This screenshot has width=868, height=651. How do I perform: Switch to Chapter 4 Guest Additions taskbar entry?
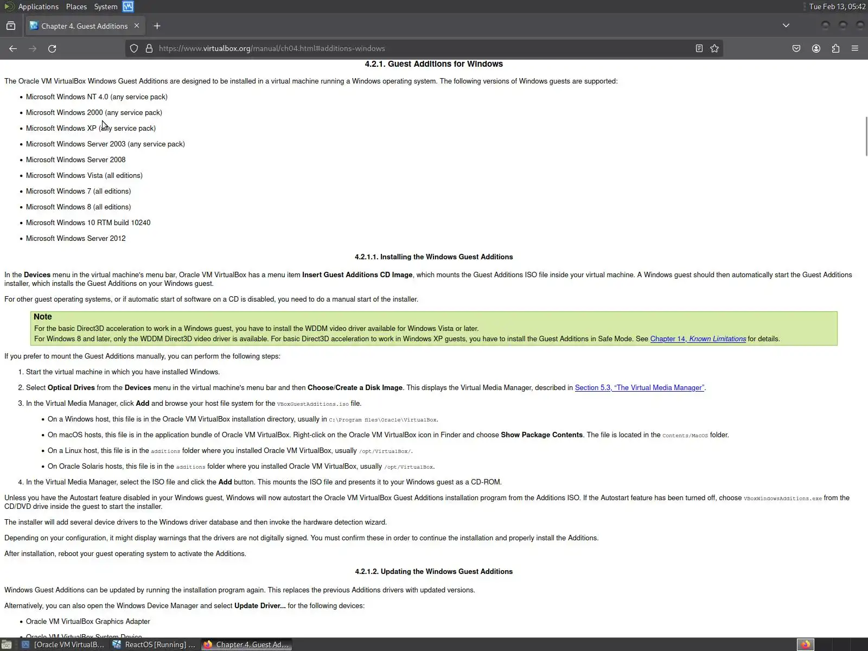coord(246,644)
